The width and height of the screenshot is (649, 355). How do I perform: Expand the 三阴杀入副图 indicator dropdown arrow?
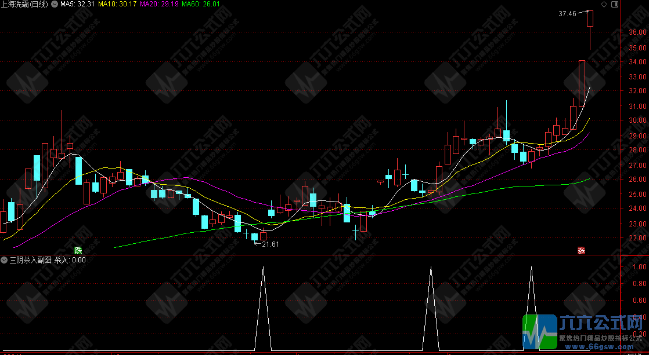5,260
